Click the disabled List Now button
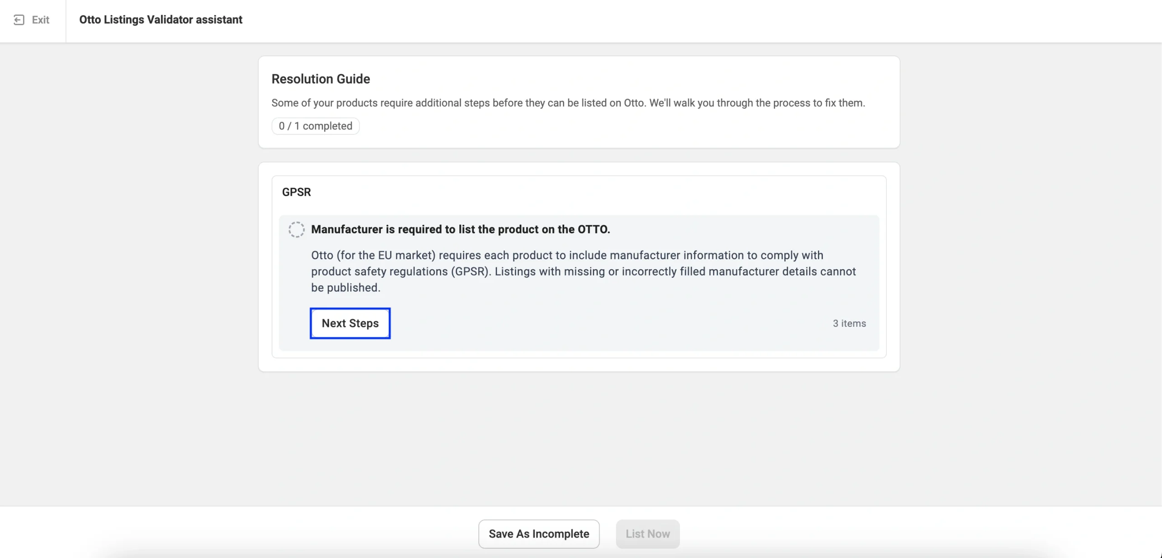Screen dimensions: 1162x558 [x=647, y=534]
